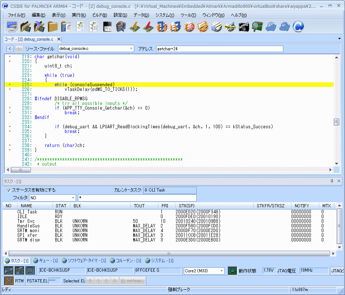Open the ビルド(B) menu
This screenshot has height=295, width=345.
tap(99, 15)
